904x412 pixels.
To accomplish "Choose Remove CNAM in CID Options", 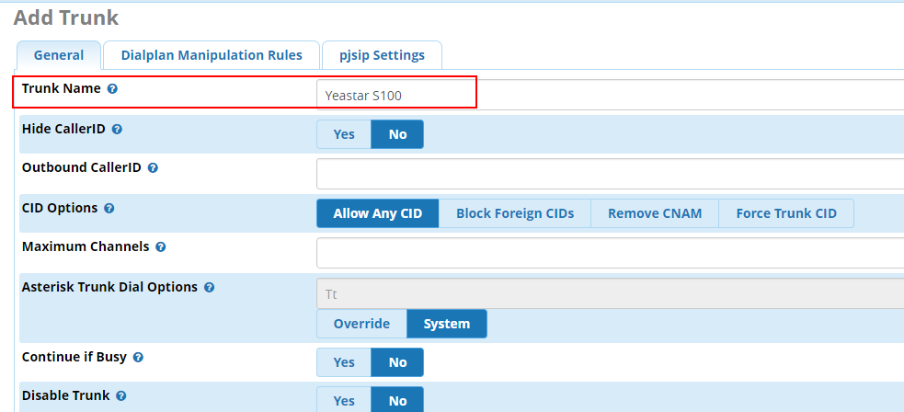I will (x=655, y=213).
